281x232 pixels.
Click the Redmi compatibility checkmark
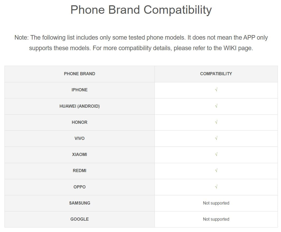point(216,171)
